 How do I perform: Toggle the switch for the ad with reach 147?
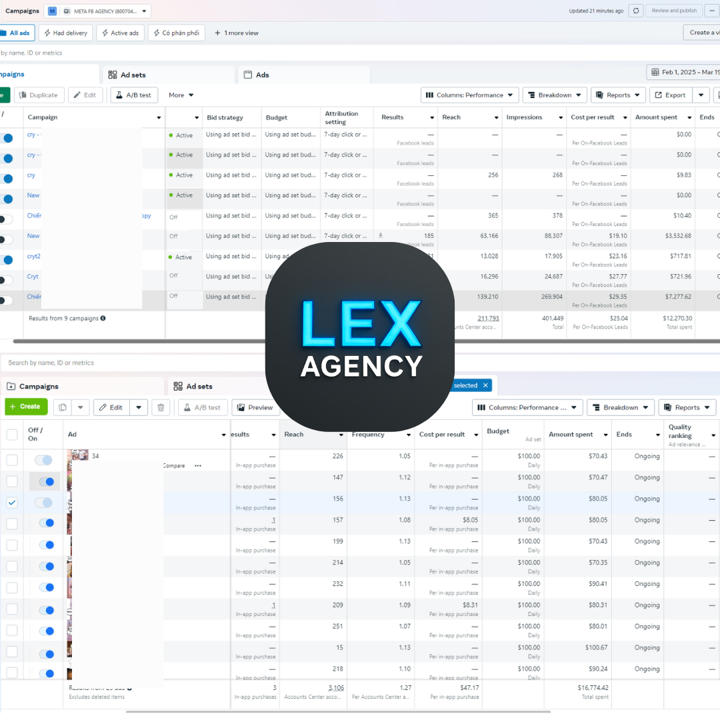click(46, 481)
